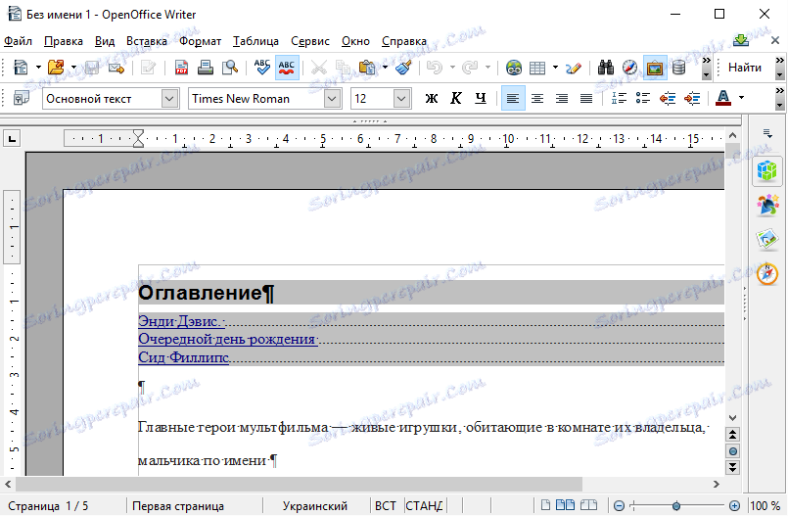Toggle Bold formatting (Ж)

coord(431,98)
